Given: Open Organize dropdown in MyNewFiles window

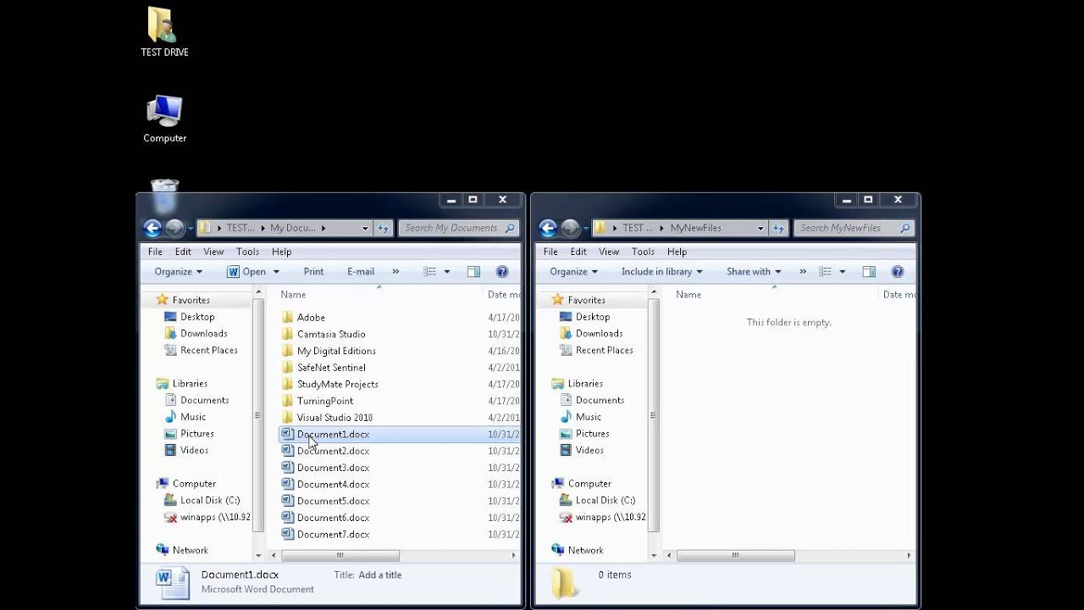Looking at the screenshot, I should pyautogui.click(x=573, y=272).
